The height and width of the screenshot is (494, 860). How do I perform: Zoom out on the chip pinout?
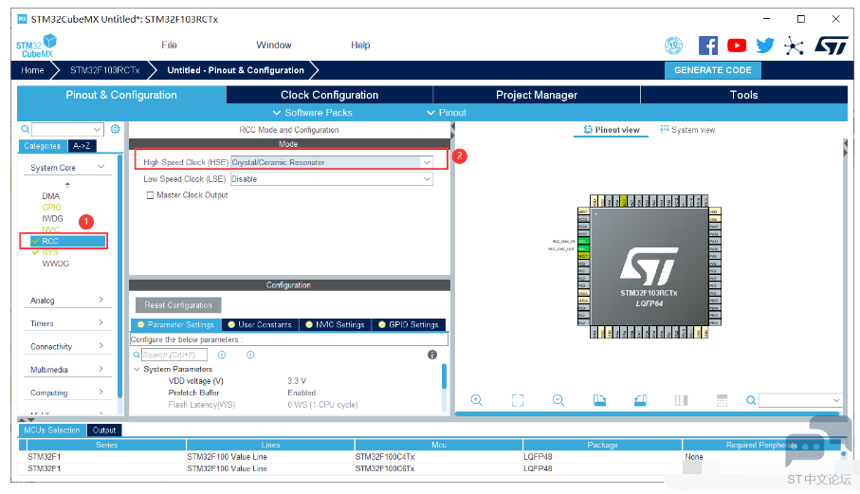(558, 400)
